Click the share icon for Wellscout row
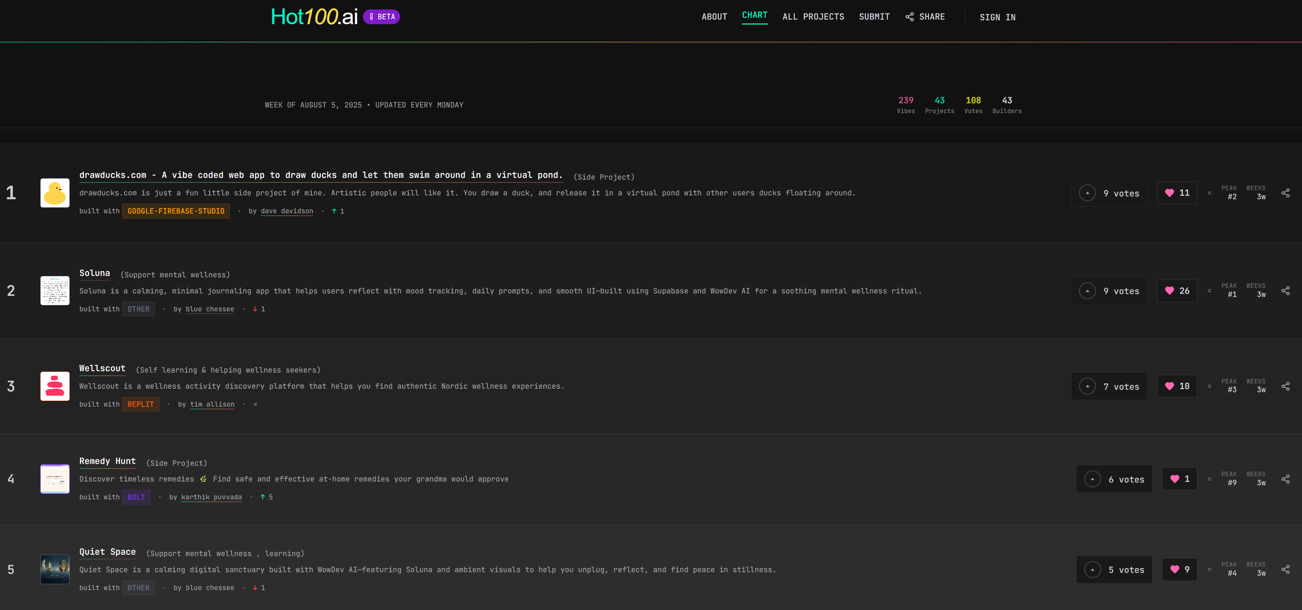The image size is (1302, 610). (x=1285, y=386)
